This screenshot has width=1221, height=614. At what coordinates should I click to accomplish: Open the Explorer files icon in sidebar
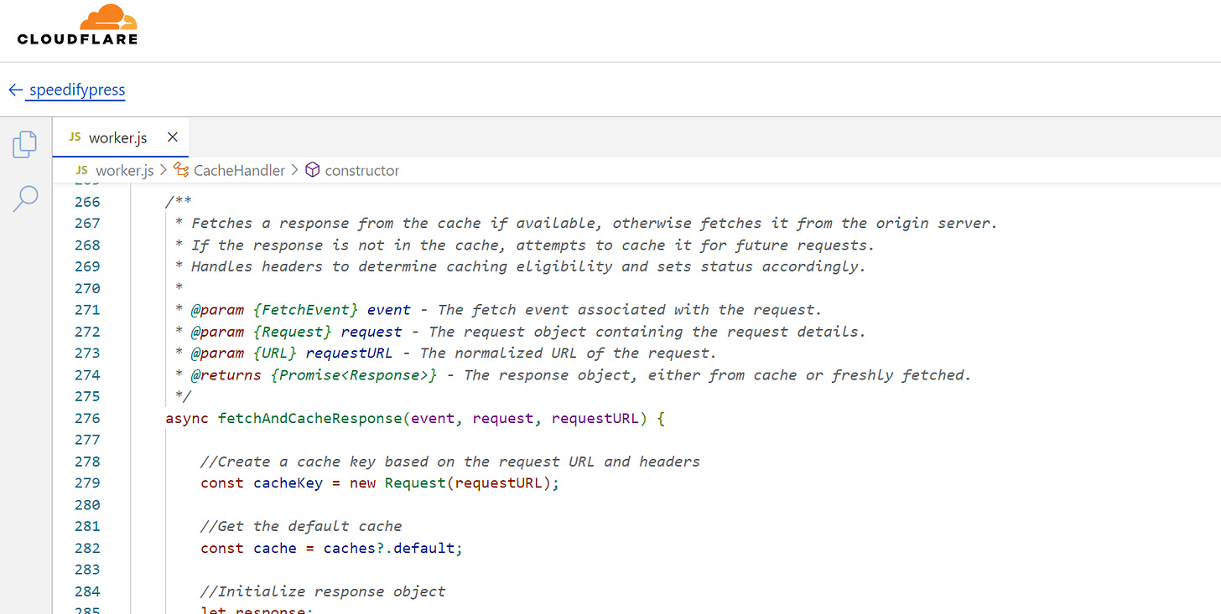(x=25, y=144)
